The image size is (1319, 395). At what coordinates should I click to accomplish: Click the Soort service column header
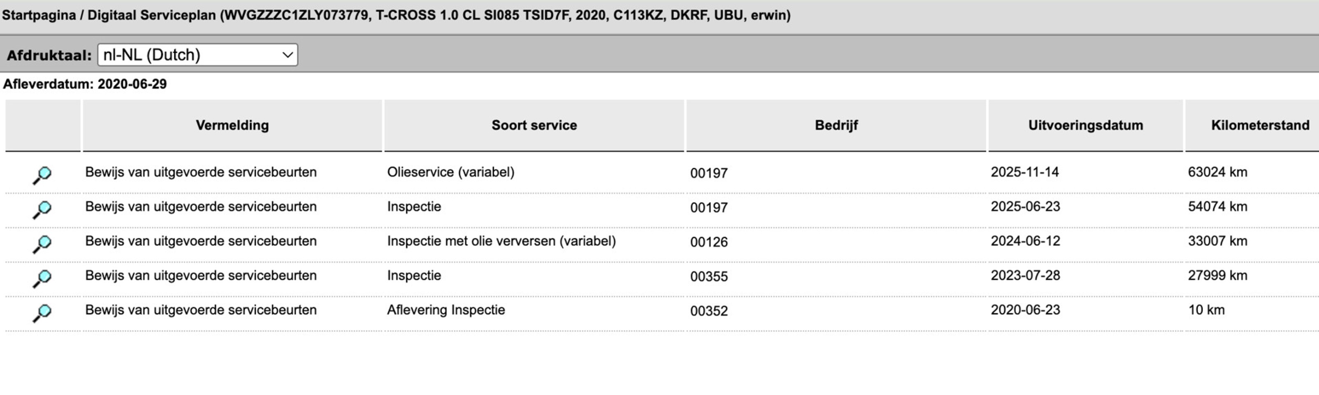(x=534, y=125)
